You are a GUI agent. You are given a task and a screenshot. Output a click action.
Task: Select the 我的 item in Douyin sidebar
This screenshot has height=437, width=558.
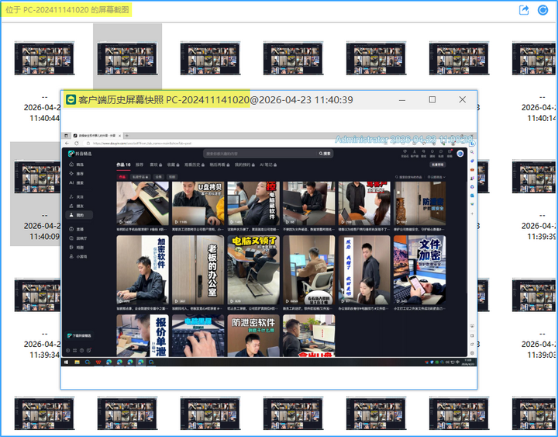[79, 215]
